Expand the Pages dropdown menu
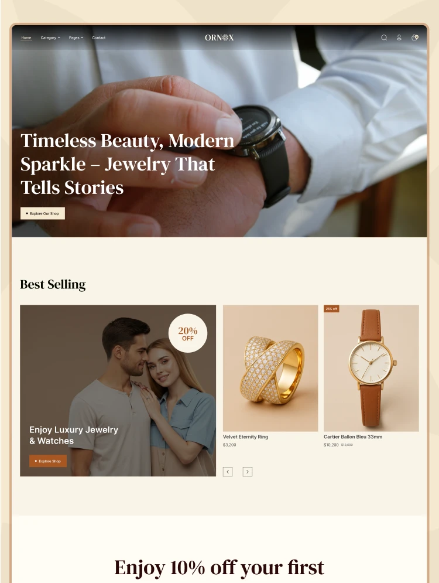This screenshot has width=439, height=583. coord(76,37)
